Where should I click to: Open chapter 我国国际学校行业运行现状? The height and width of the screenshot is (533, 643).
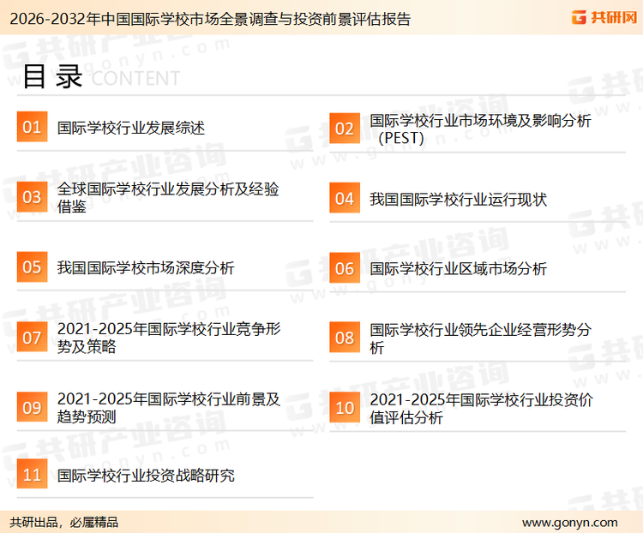point(458,200)
